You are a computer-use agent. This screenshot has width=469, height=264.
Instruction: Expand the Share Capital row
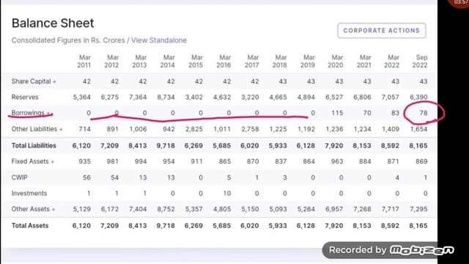pos(34,81)
